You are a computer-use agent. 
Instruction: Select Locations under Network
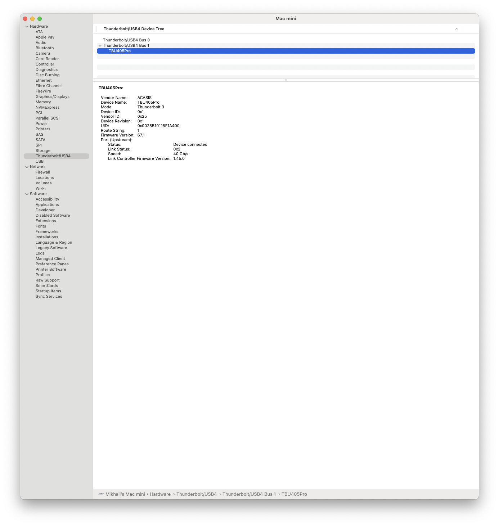click(45, 178)
